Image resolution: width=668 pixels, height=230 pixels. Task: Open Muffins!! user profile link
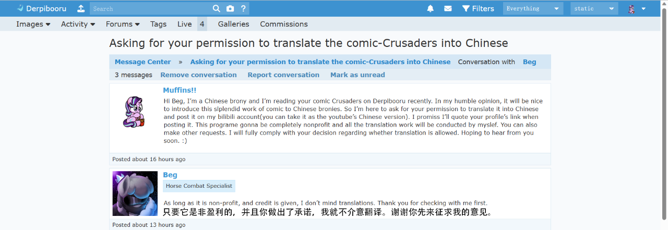180,90
